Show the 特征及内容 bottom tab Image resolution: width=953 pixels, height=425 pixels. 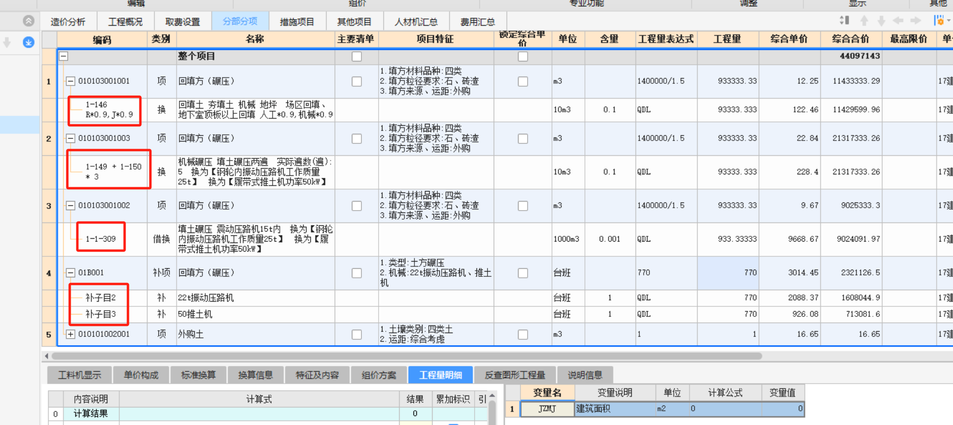point(317,375)
